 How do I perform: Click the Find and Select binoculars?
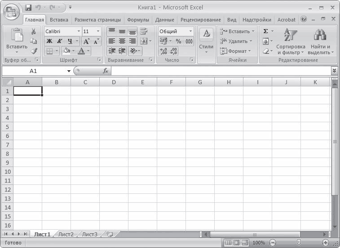point(320,42)
